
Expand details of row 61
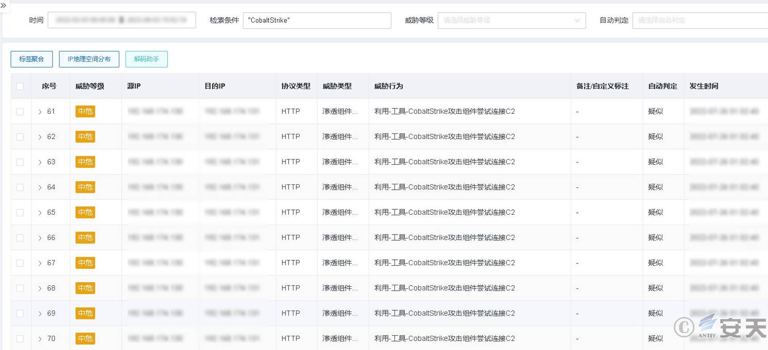click(40, 112)
